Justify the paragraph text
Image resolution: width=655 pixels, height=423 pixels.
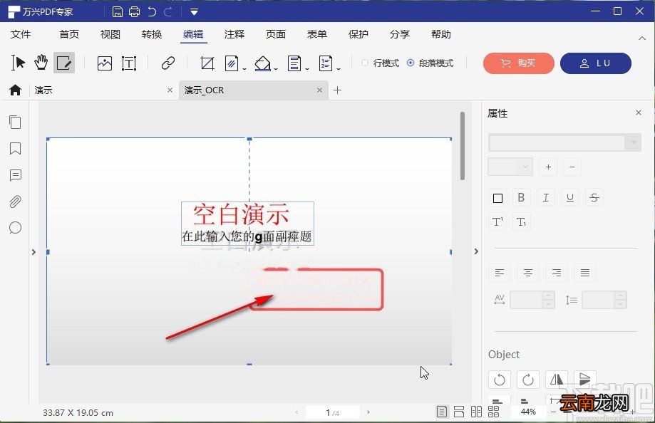pos(585,273)
